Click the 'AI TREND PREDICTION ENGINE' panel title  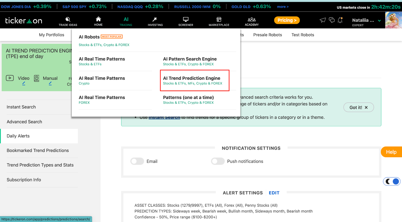[39, 53]
